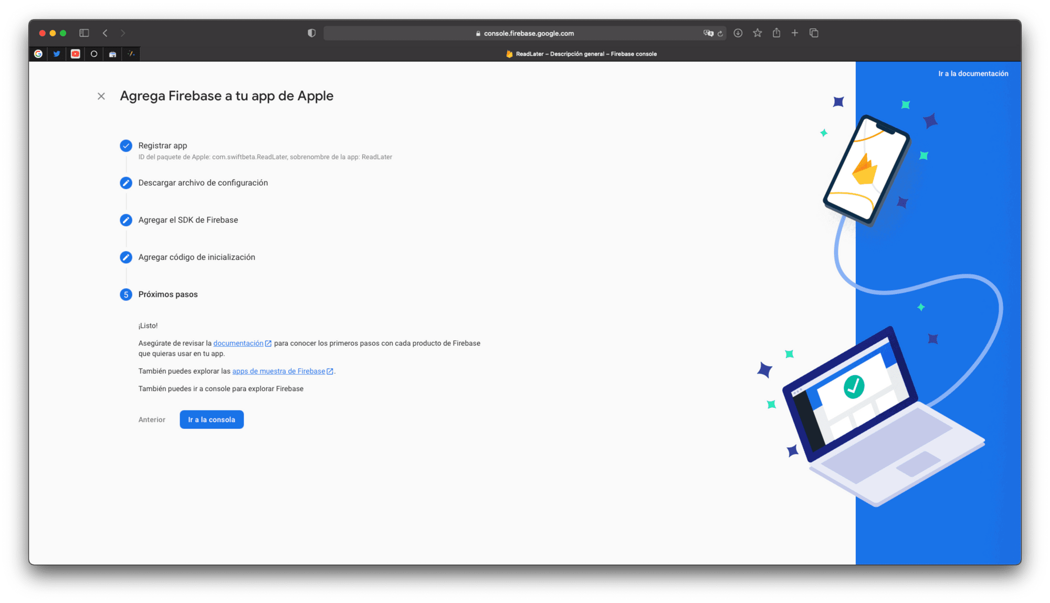Open Ir a la documentación link

973,74
